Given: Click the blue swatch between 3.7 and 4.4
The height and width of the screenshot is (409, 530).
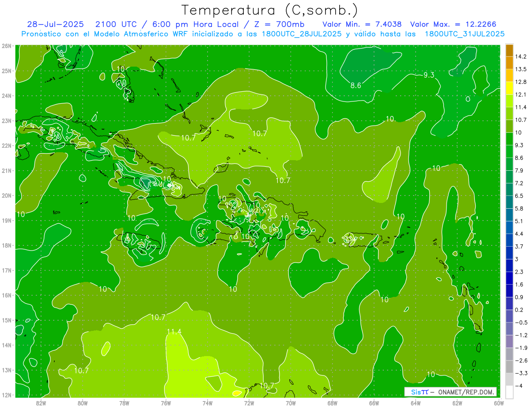Looking at the screenshot, I should tap(509, 240).
